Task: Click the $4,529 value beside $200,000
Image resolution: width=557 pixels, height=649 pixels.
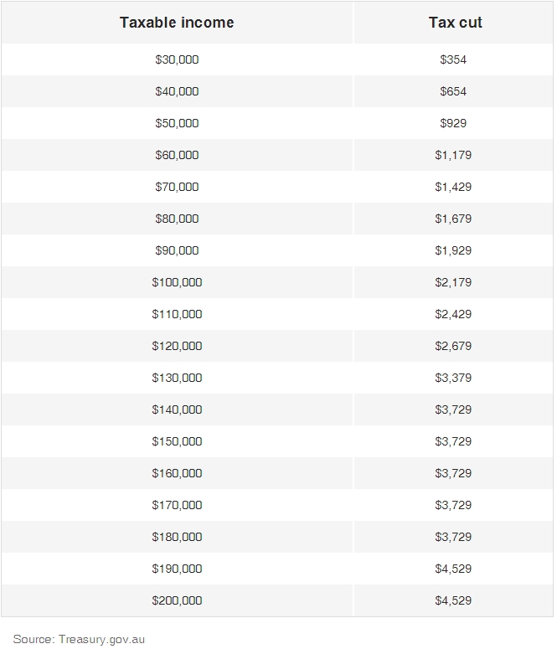Action: (453, 600)
